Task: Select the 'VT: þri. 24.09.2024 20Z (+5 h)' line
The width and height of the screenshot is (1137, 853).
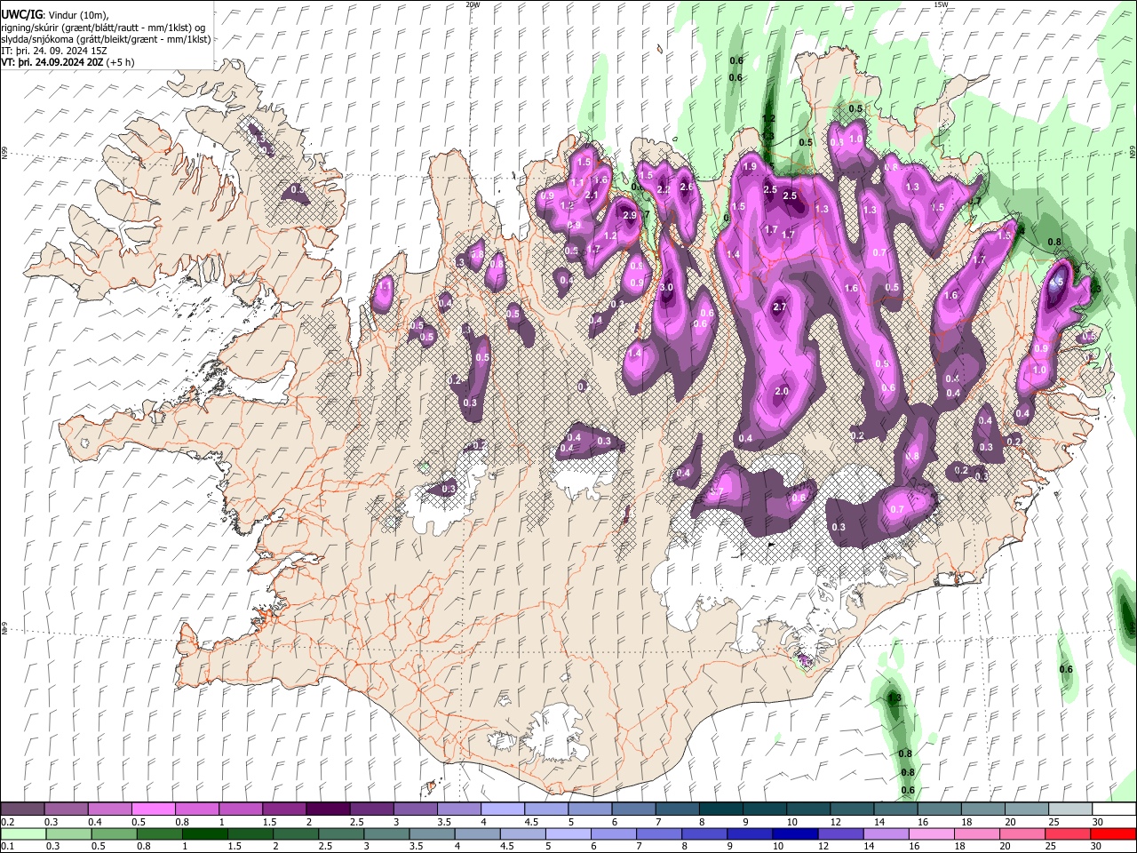Action: pos(68,62)
